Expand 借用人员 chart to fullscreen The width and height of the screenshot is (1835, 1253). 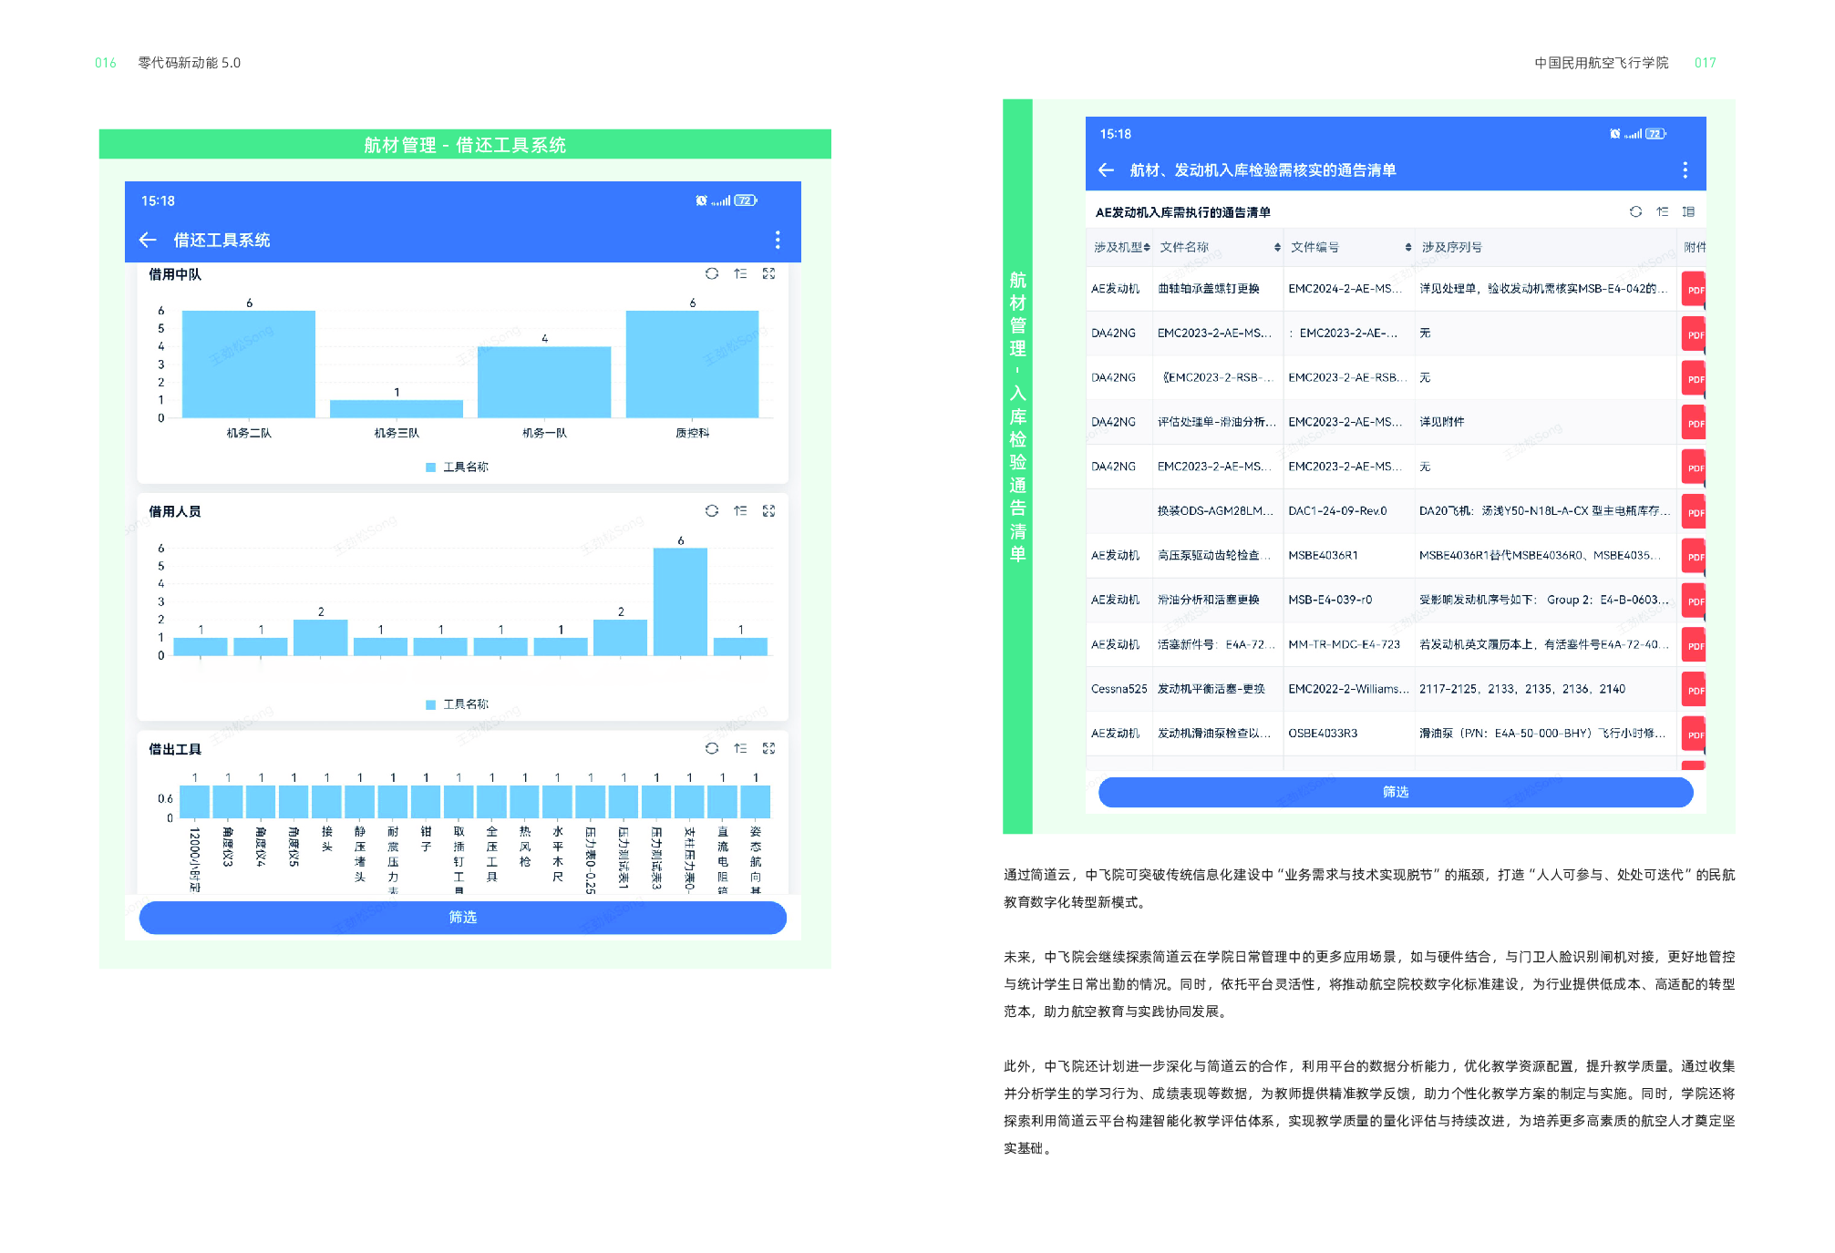click(x=768, y=511)
